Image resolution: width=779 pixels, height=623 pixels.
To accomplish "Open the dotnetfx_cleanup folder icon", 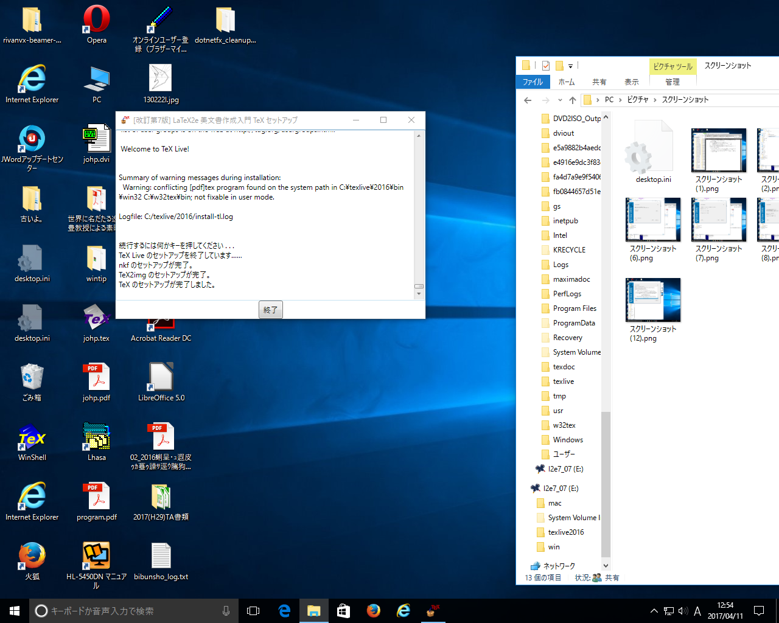I will (225, 25).
